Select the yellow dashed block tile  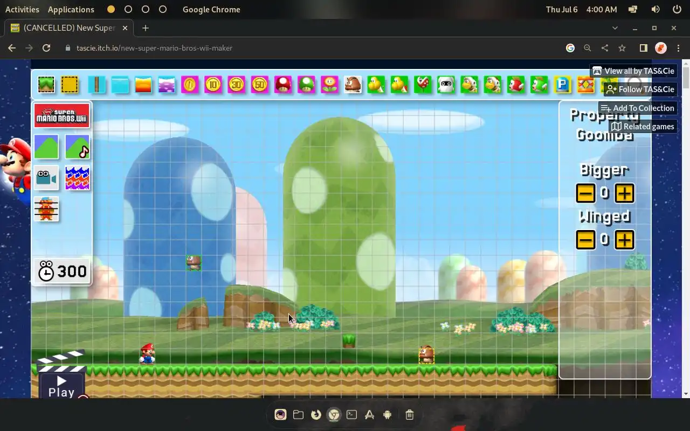point(70,85)
